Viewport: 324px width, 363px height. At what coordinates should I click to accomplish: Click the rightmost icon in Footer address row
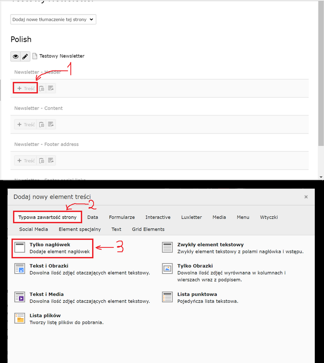pos(50,161)
